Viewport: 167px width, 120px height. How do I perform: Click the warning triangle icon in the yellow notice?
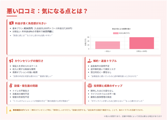10,110
